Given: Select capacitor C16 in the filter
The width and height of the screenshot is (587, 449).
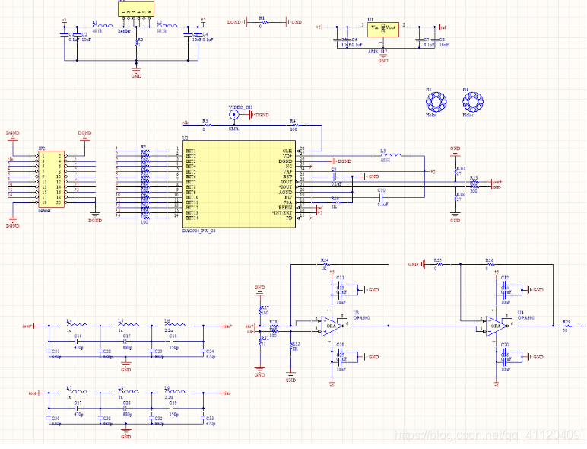Looking at the screenshot, I should coord(77,342).
